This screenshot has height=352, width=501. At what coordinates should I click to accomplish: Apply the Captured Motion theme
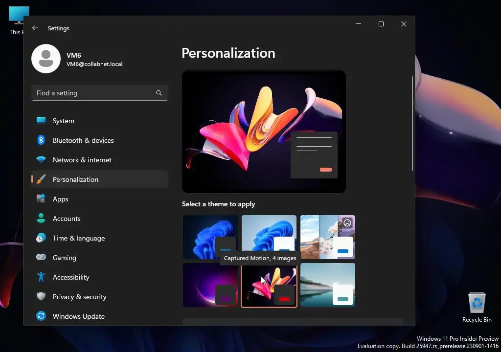tap(269, 286)
